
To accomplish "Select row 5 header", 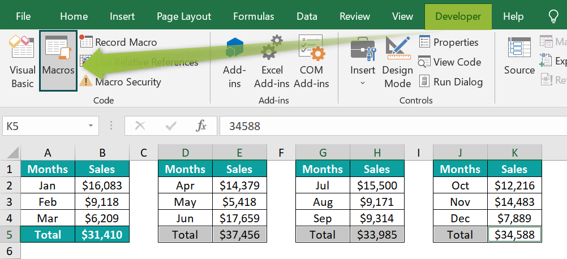I will click(x=10, y=235).
